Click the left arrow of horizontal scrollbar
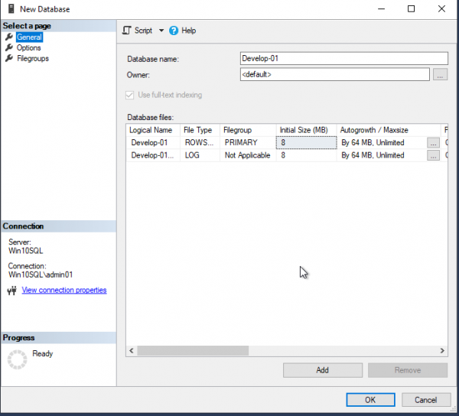Image resolution: width=459 pixels, height=416 pixels. (x=132, y=350)
